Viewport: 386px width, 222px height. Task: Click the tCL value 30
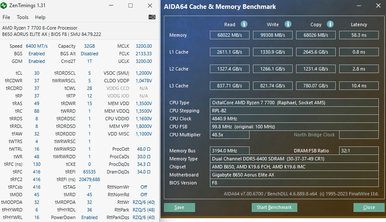pyautogui.click(x=37, y=73)
